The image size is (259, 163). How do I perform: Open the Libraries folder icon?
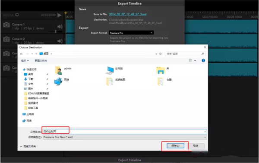pos(161,70)
